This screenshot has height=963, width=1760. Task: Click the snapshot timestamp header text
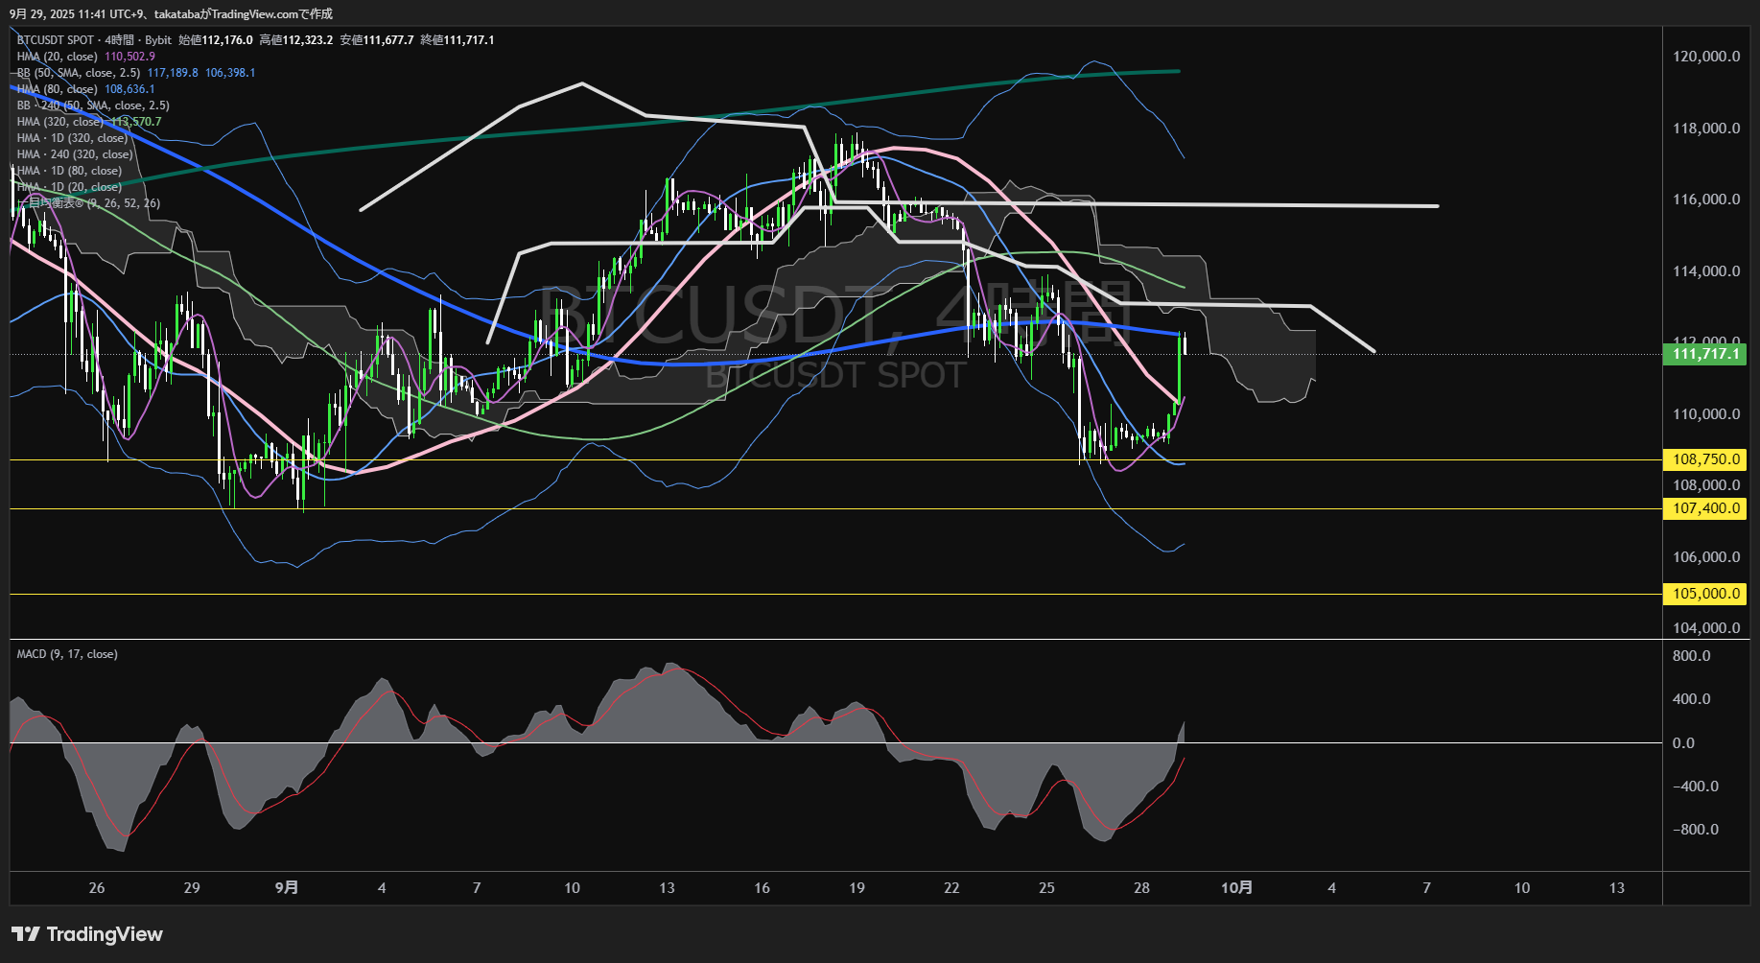coord(172,13)
